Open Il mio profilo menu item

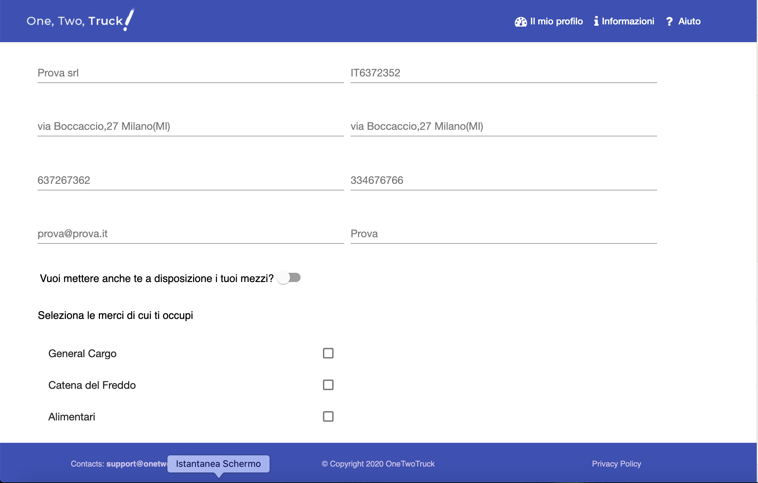(556, 21)
